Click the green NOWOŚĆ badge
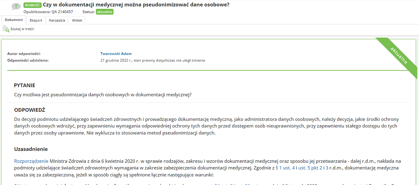419x185 pixels. coord(32,5)
